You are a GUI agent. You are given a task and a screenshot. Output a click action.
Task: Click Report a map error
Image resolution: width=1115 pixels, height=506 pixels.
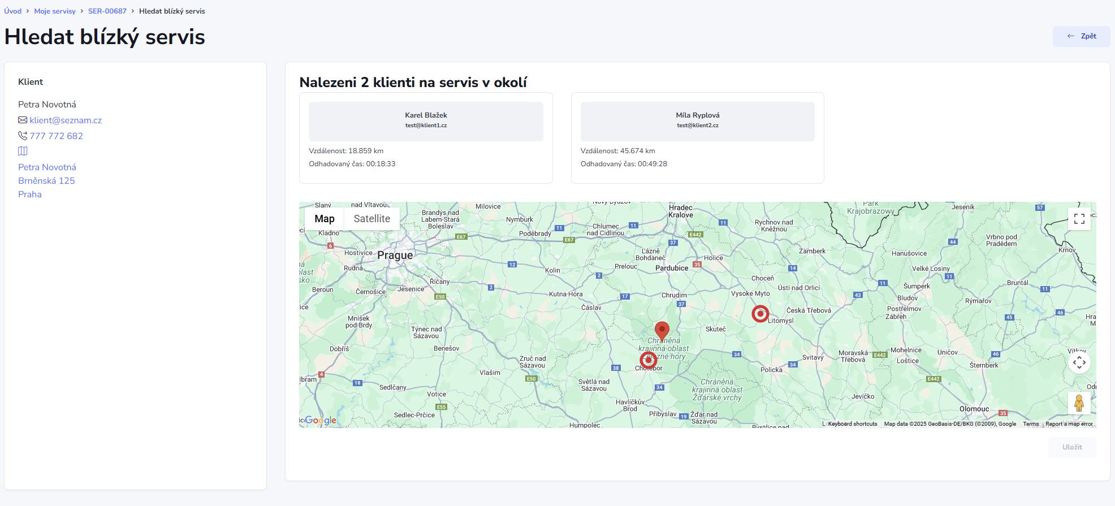pos(1069,424)
